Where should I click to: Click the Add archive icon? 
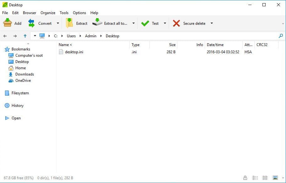click(8, 23)
